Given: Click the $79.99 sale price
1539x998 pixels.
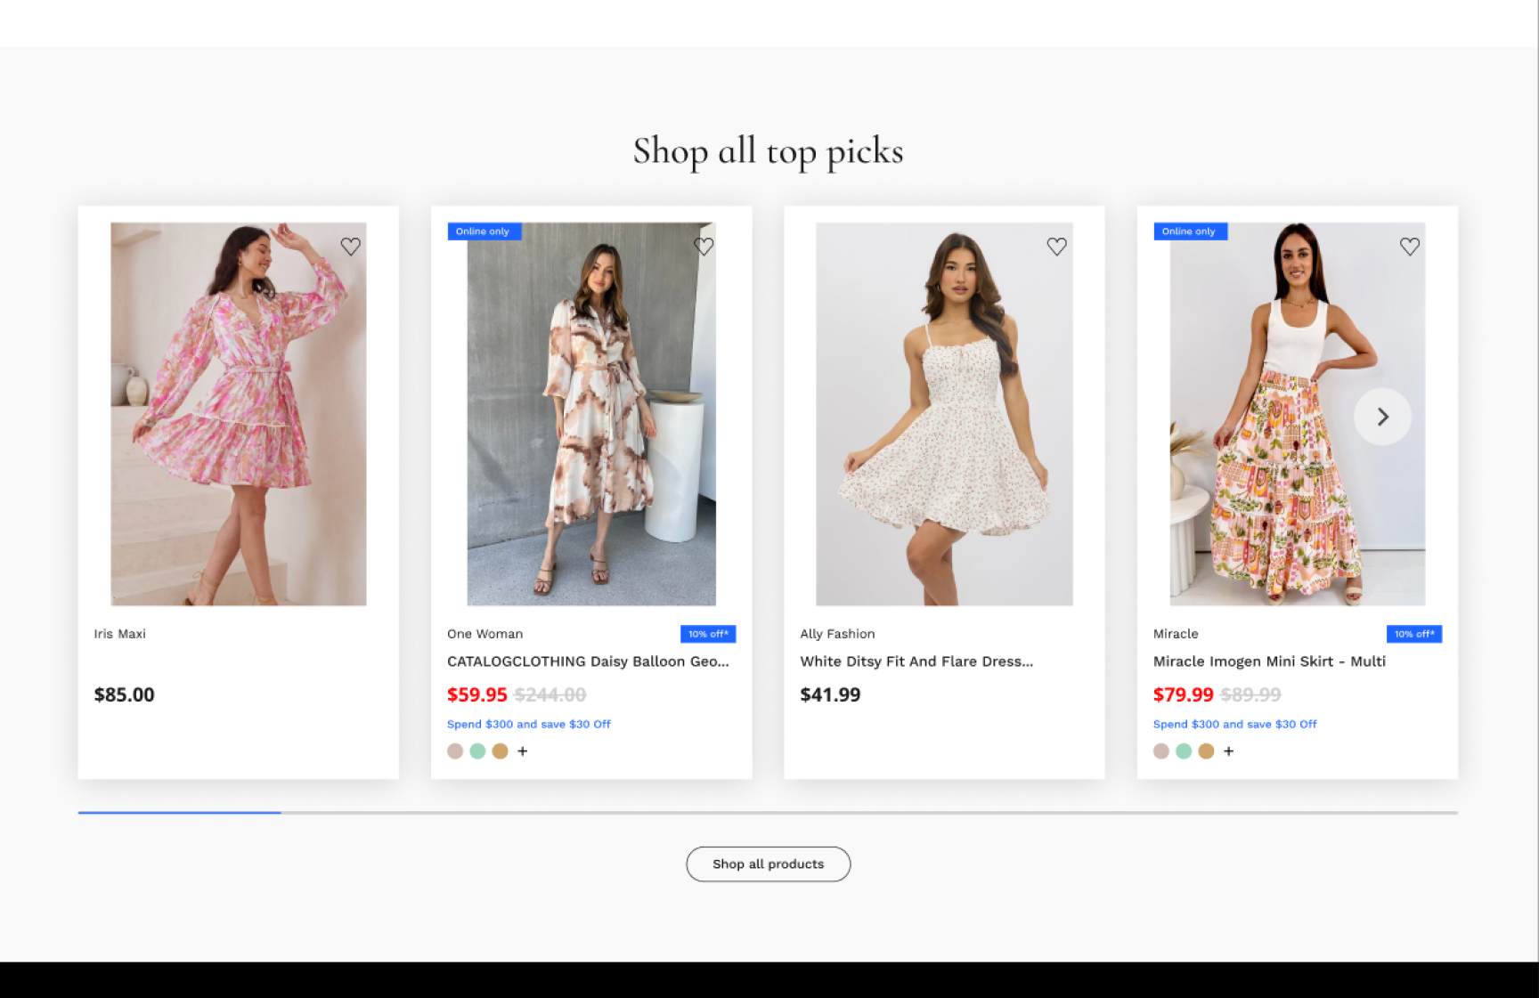Looking at the screenshot, I should click(1184, 695).
